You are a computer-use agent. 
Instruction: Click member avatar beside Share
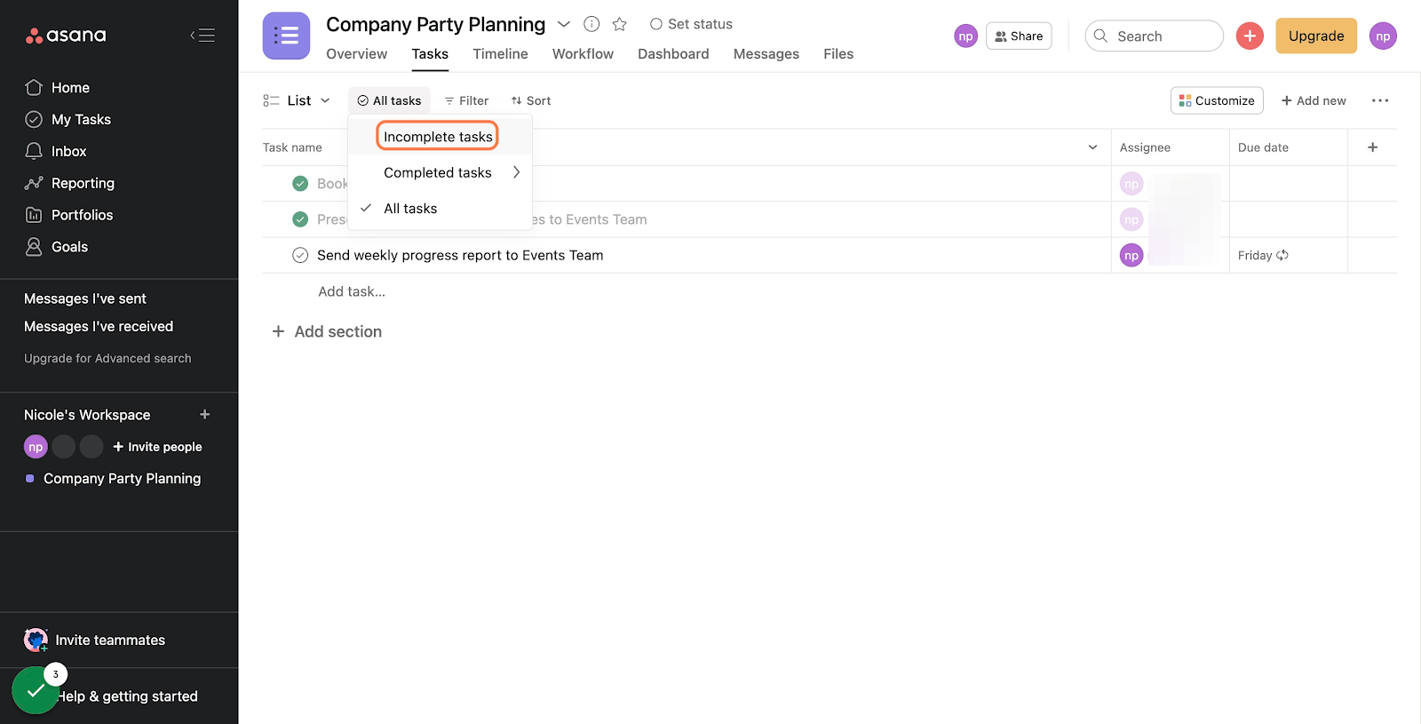965,36
